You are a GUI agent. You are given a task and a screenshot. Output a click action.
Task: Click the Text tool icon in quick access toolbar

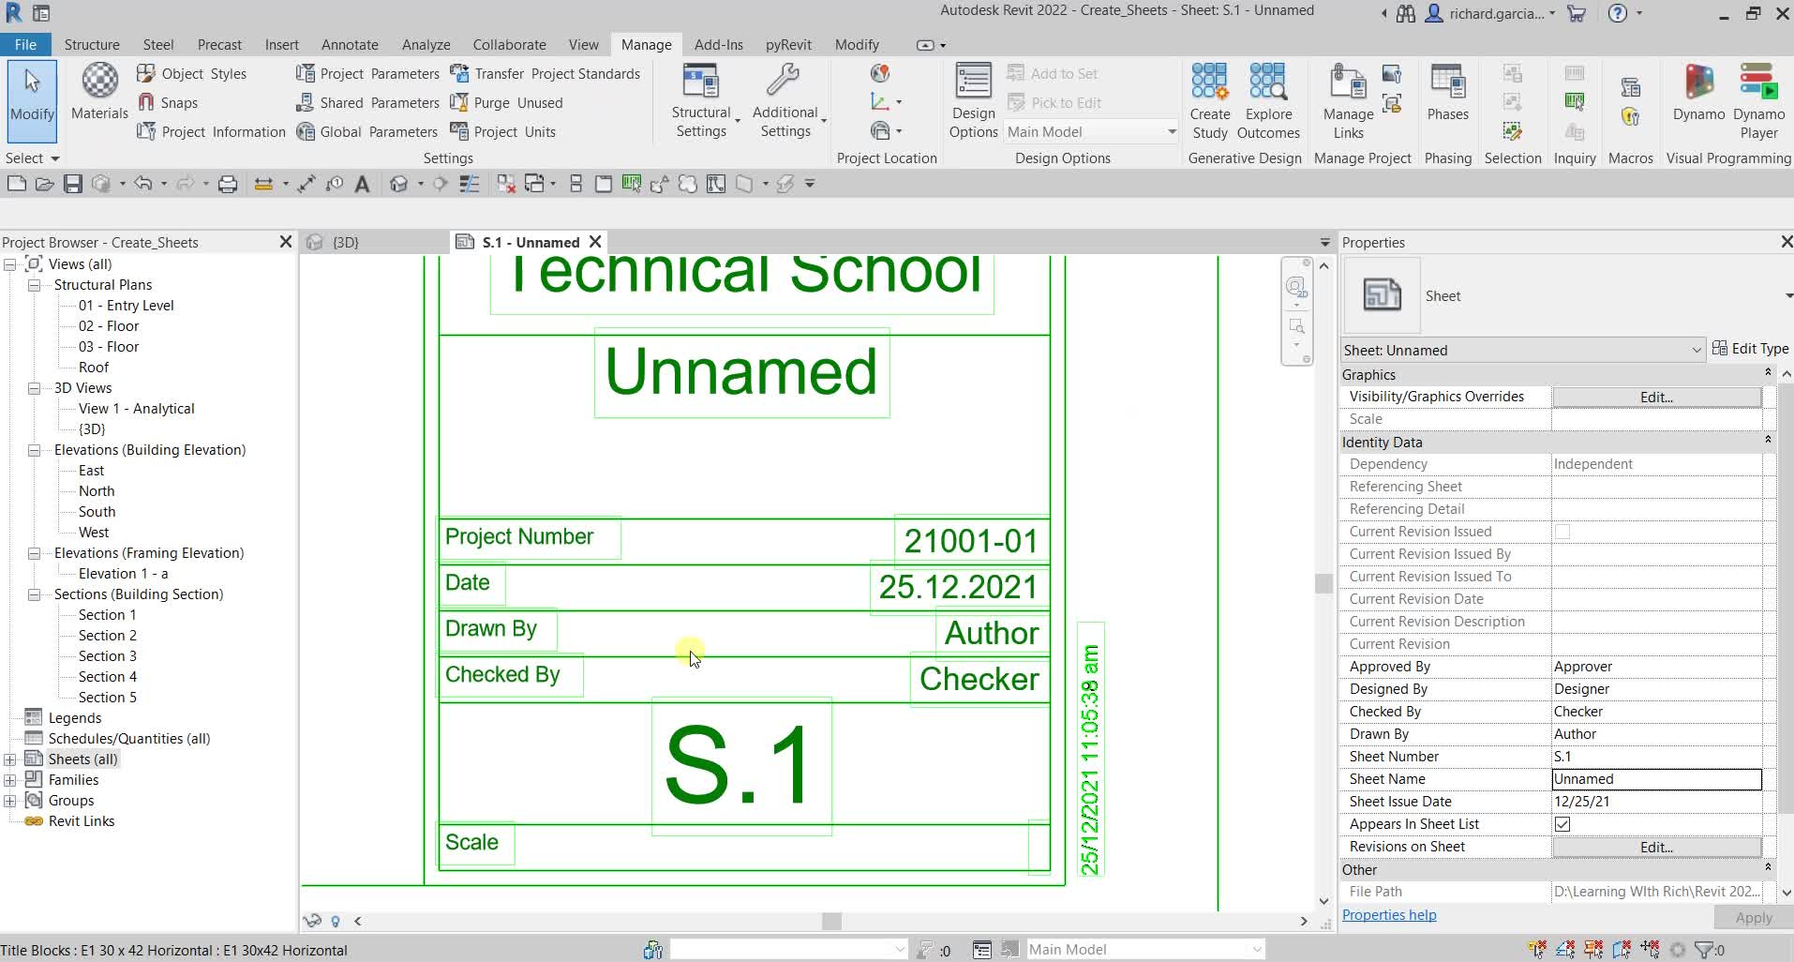click(x=362, y=184)
